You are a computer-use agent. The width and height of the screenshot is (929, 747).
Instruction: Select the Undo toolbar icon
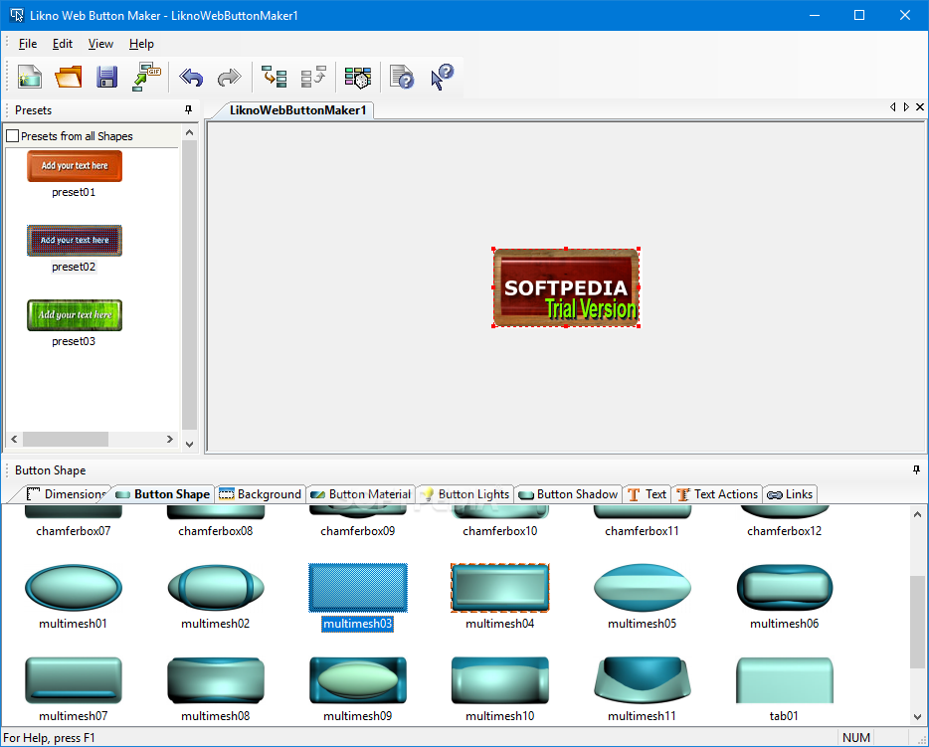click(191, 77)
